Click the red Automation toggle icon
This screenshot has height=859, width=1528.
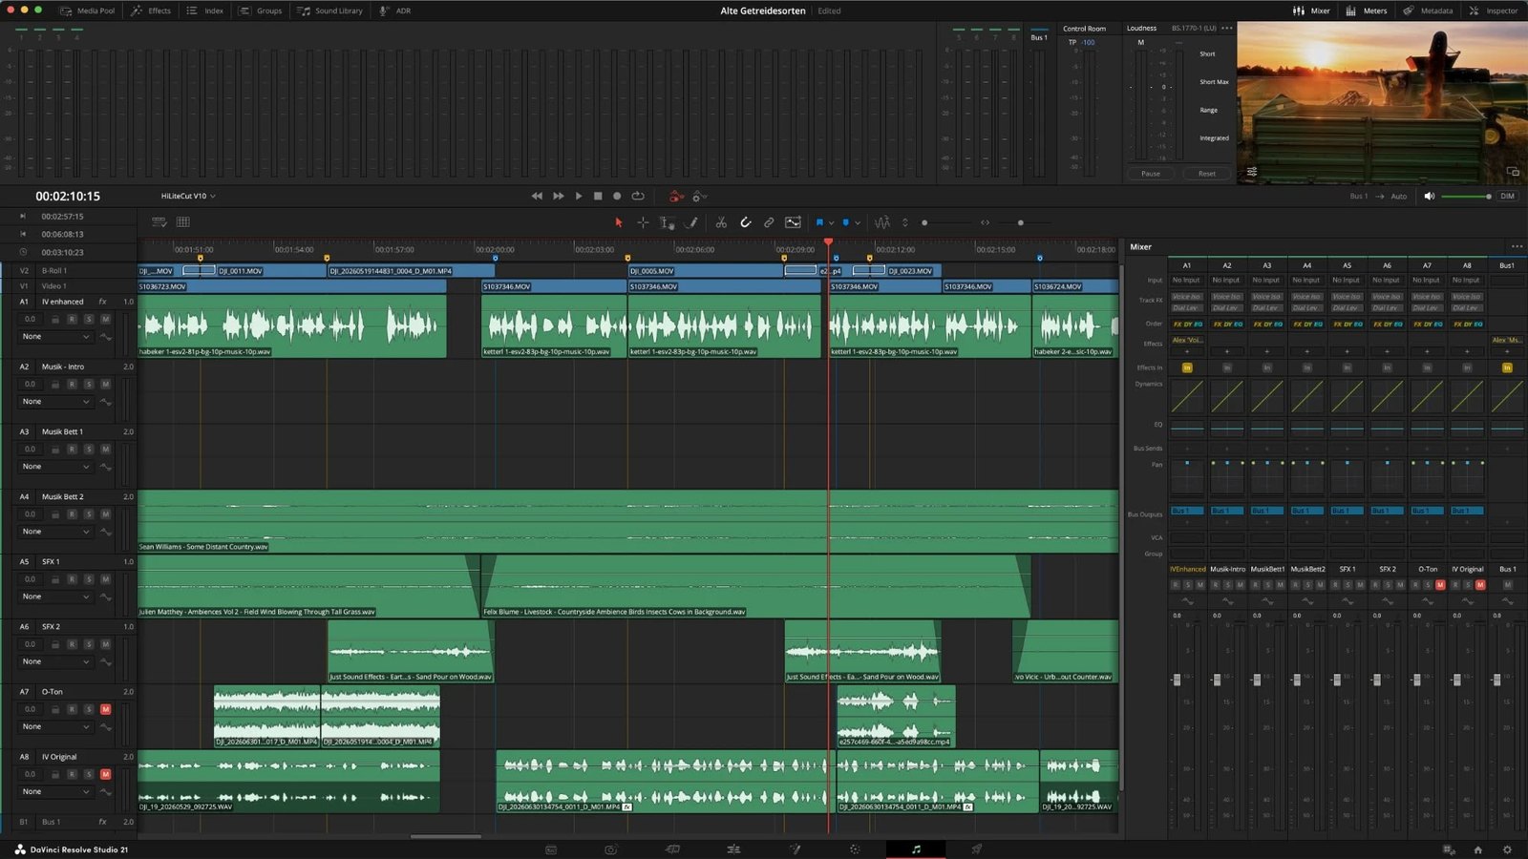click(x=676, y=196)
